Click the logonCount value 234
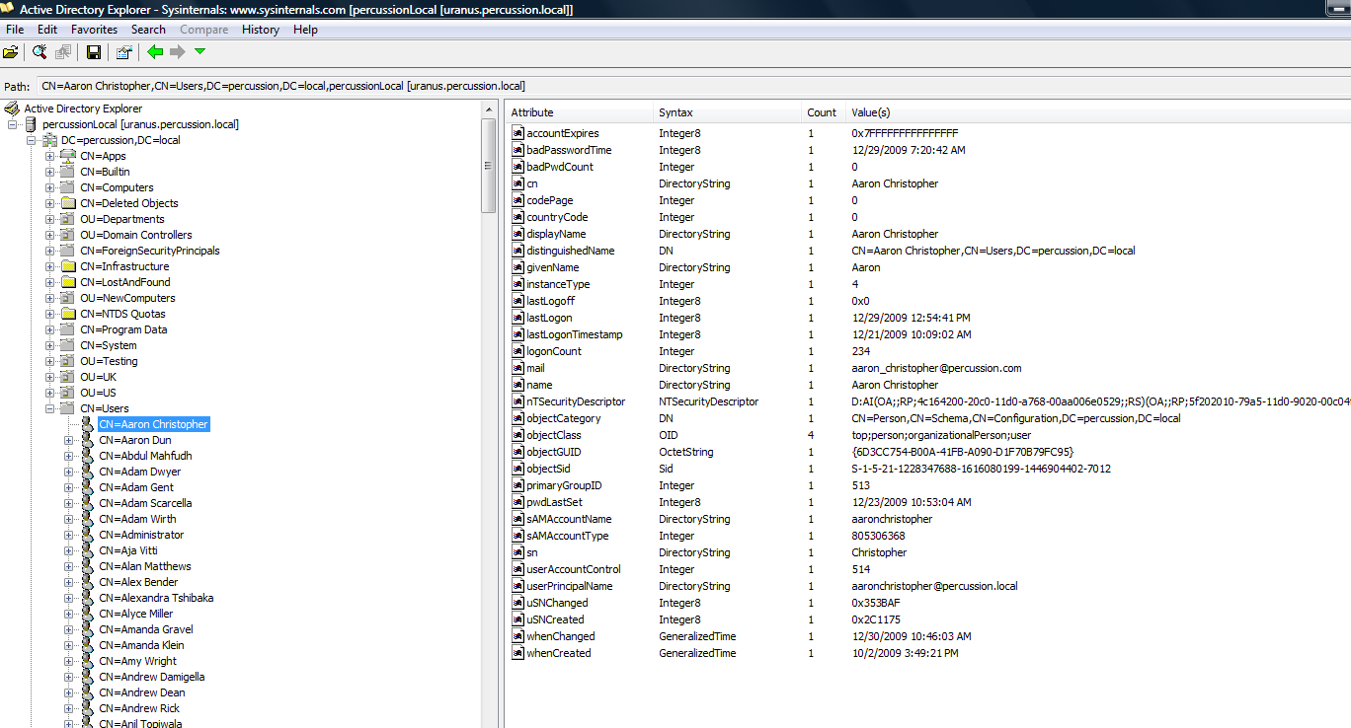 860,351
